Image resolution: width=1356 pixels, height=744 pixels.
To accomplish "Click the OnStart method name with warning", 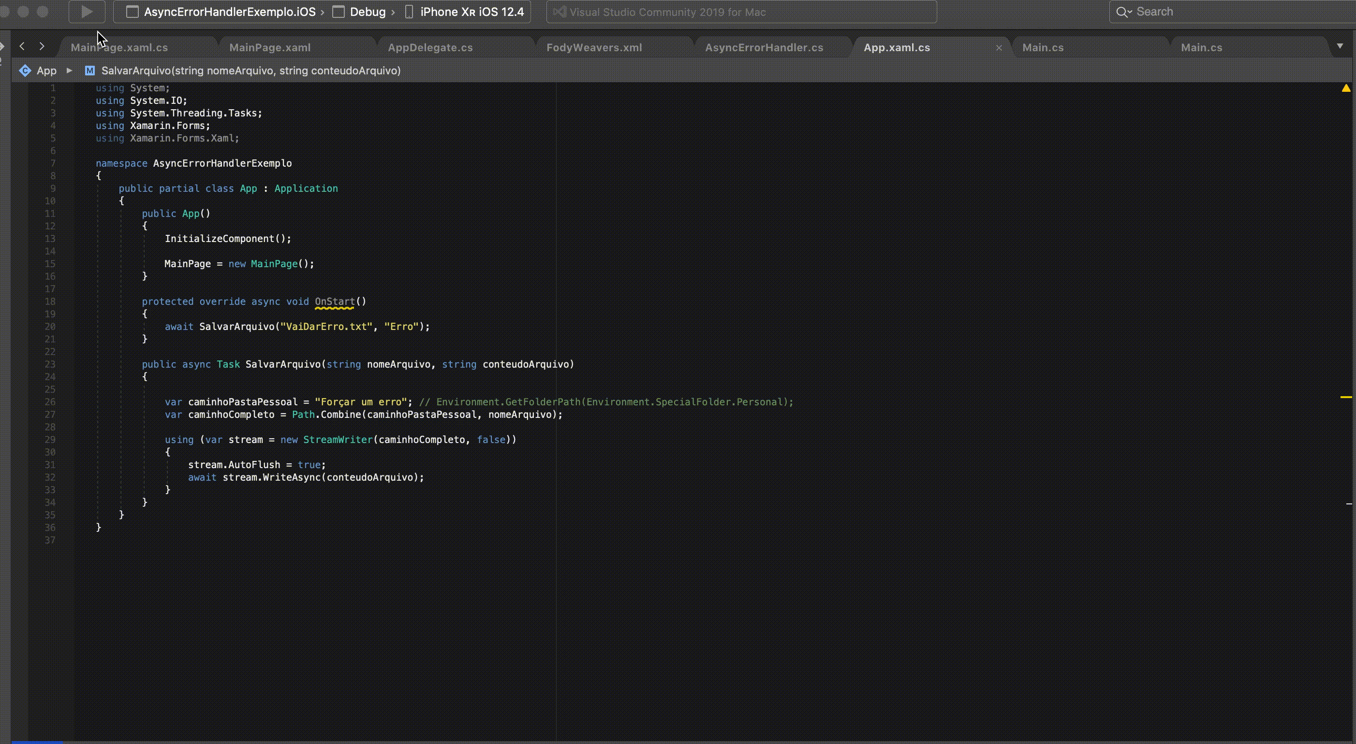I will (x=335, y=301).
